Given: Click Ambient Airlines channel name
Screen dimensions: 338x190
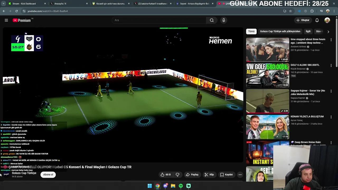Looking at the screenshot, I should coord(298,47).
